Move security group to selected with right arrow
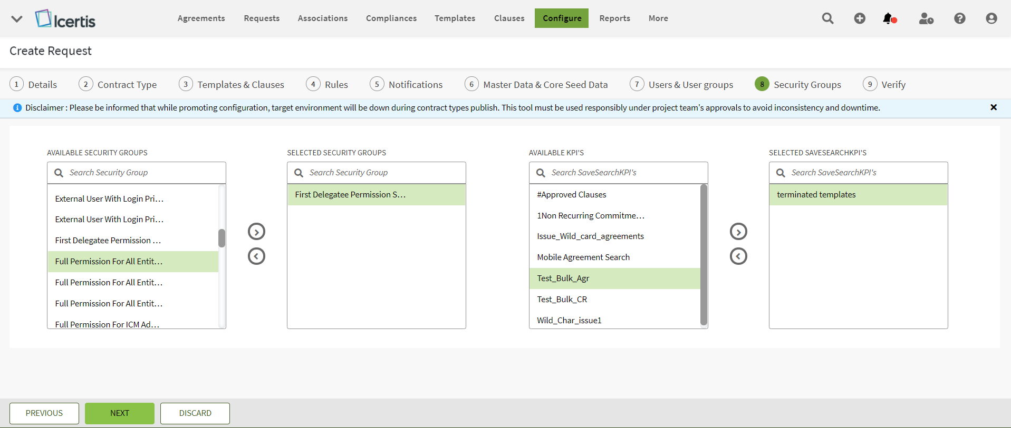The width and height of the screenshot is (1011, 428). 256,232
